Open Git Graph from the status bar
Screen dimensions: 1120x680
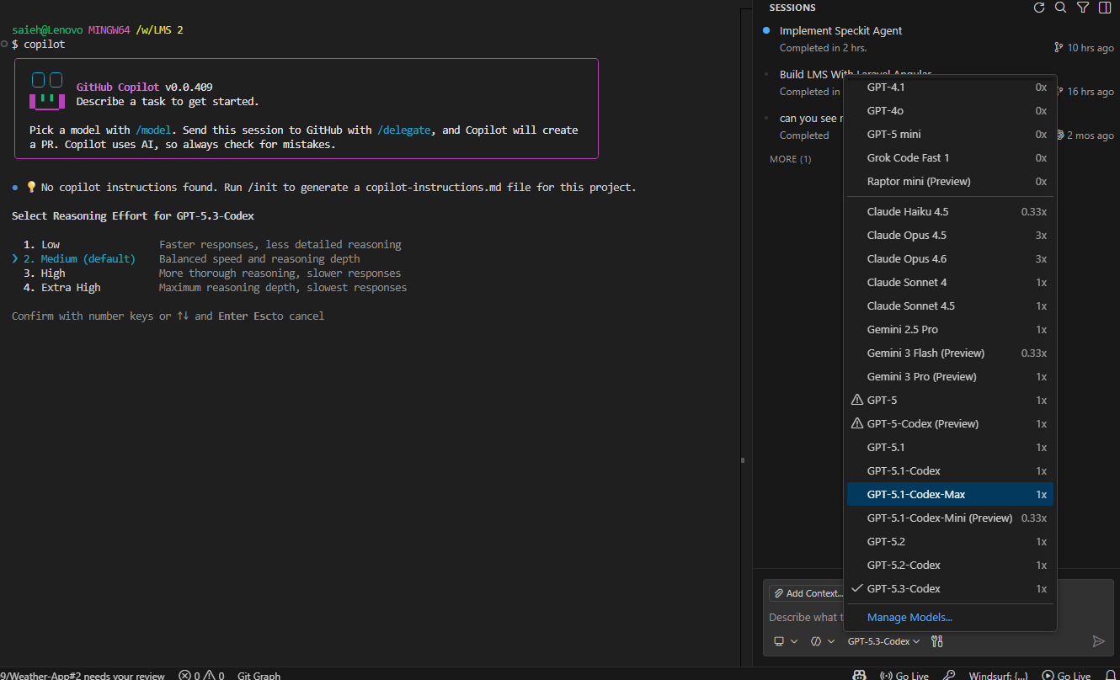[x=258, y=674]
